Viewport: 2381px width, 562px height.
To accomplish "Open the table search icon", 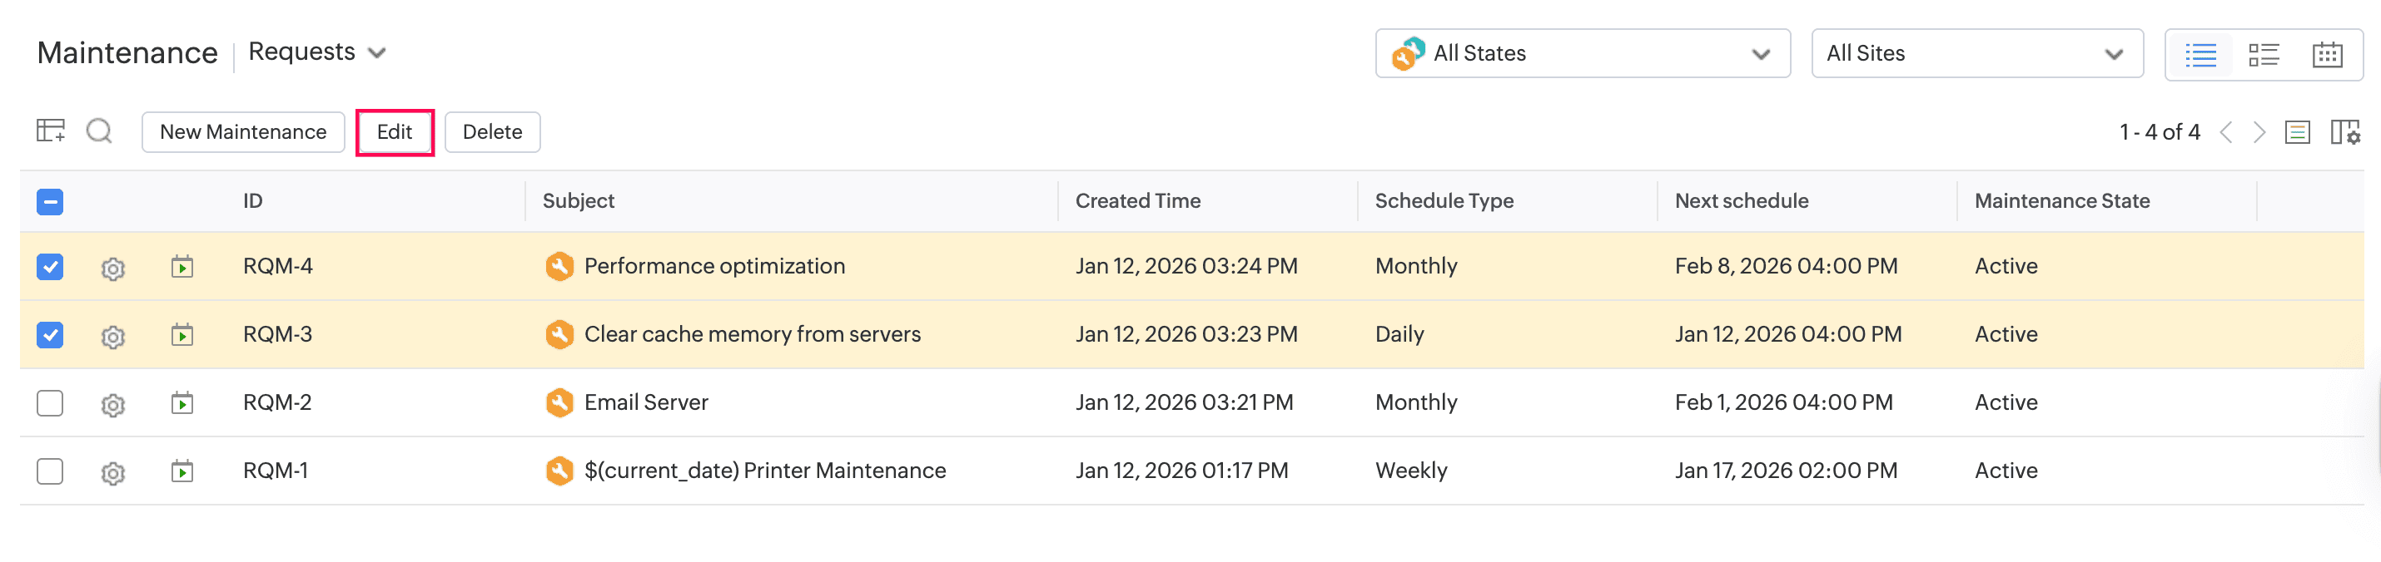I will point(99,131).
